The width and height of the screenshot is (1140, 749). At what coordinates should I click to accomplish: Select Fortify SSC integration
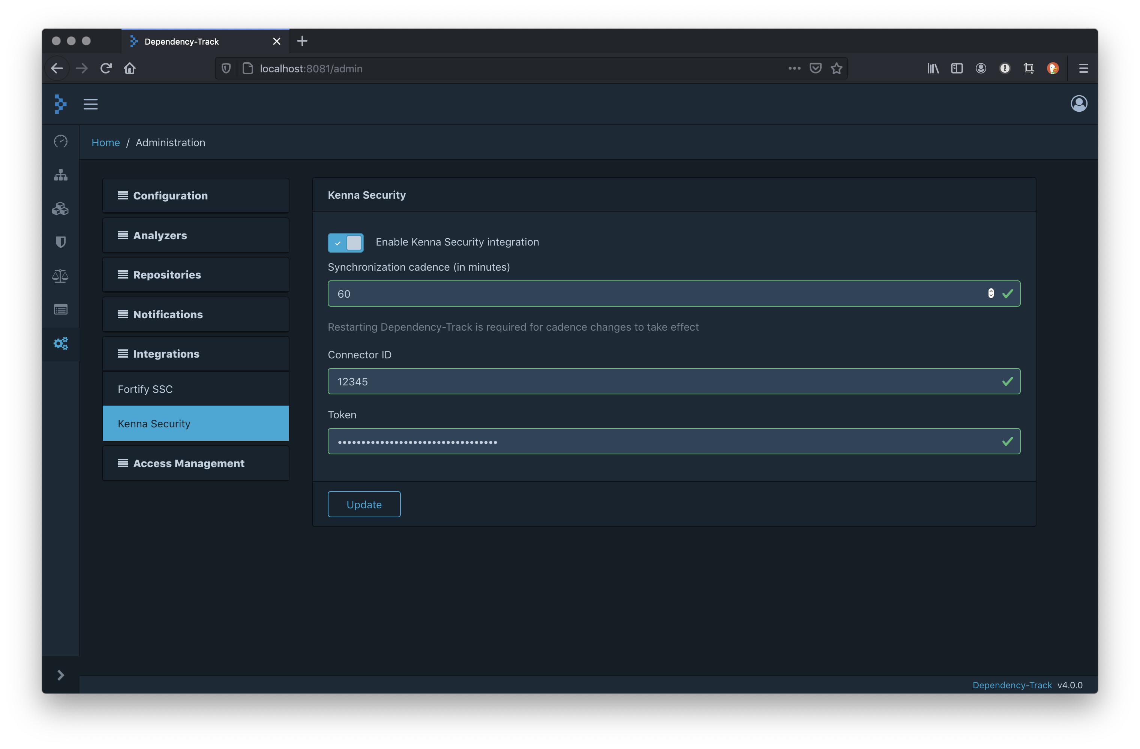tap(195, 389)
